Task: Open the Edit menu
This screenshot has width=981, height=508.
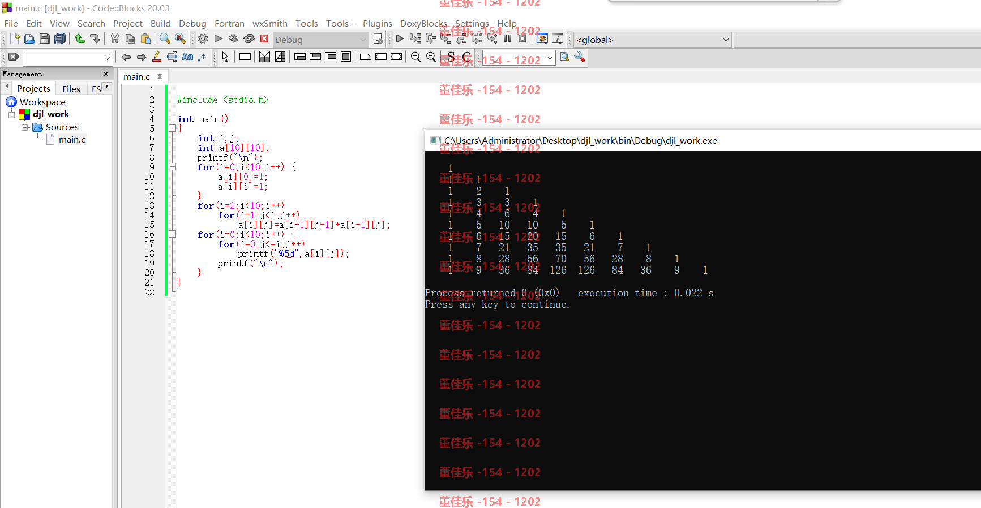Action: (x=34, y=23)
